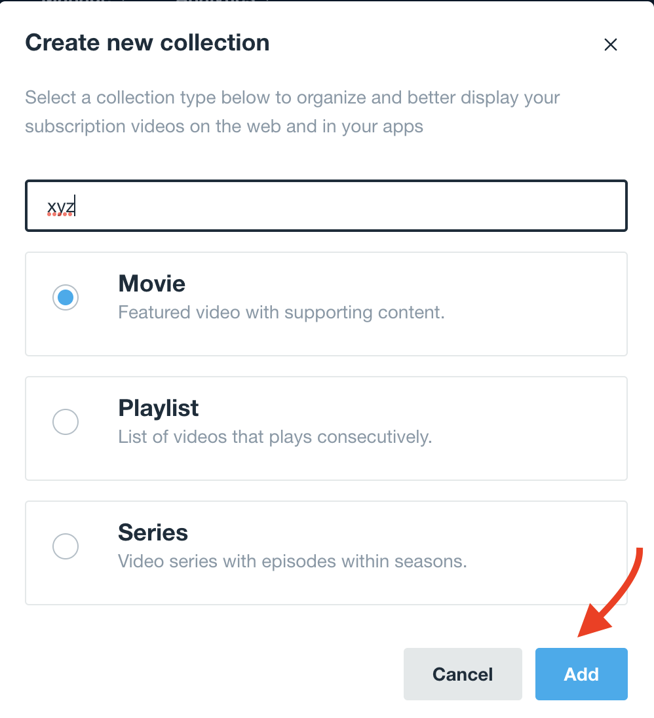Click the red arrow pointing to Add
The image size is (654, 718).
coord(610,592)
